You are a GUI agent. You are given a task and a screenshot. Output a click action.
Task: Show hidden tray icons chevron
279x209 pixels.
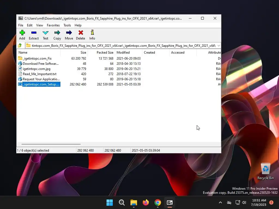point(220,202)
